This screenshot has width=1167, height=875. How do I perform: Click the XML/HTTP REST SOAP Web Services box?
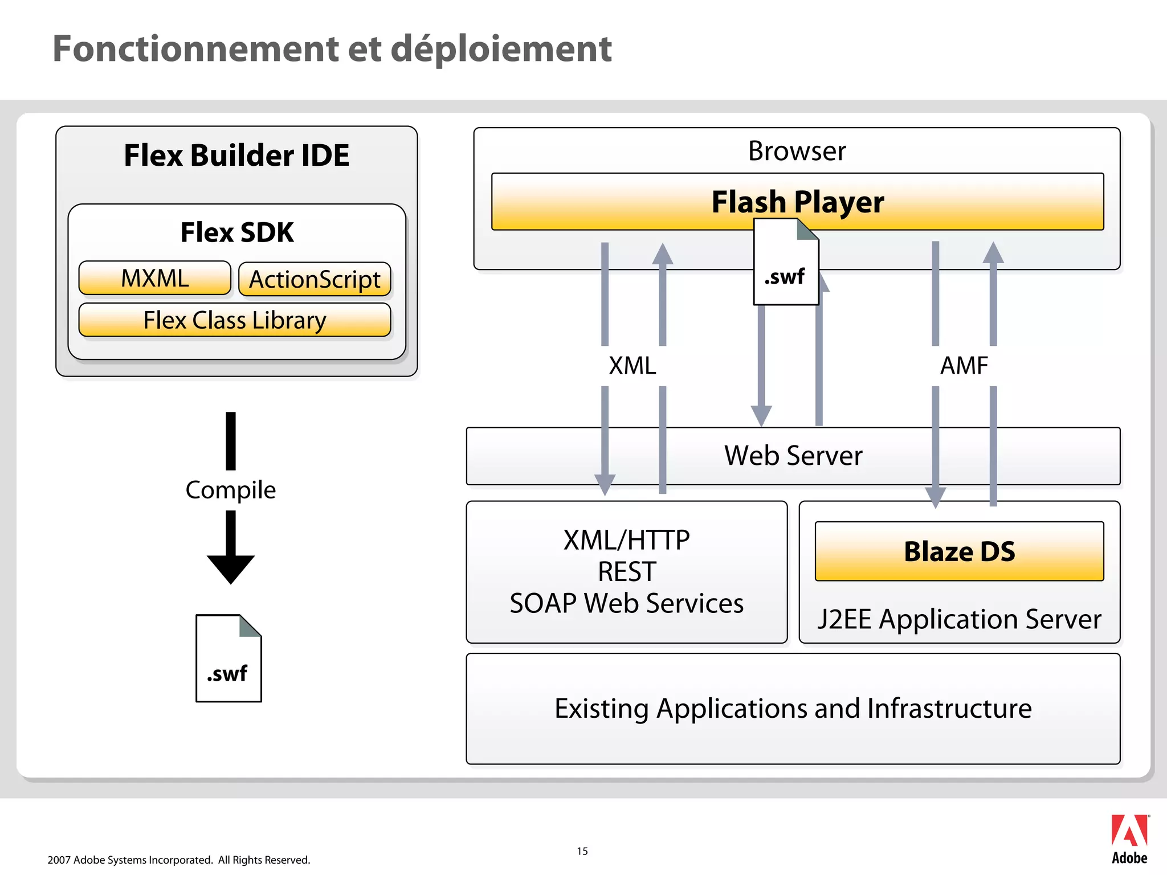626,571
